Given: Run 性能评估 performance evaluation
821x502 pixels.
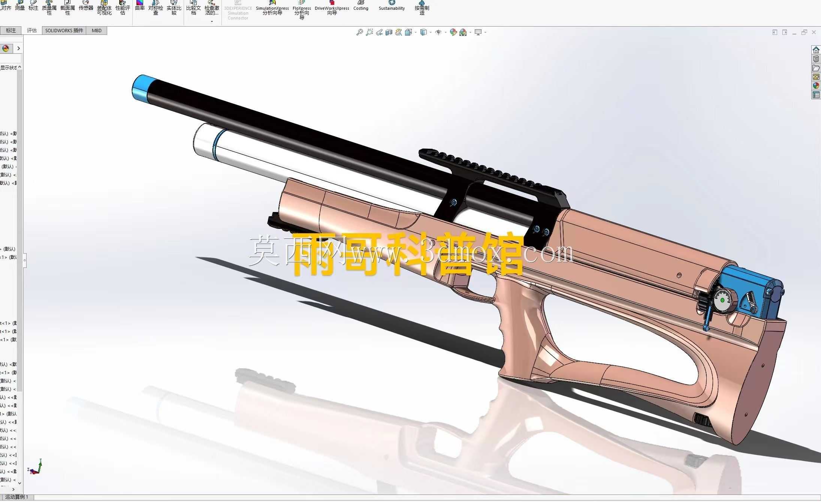Looking at the screenshot, I should [x=123, y=7].
